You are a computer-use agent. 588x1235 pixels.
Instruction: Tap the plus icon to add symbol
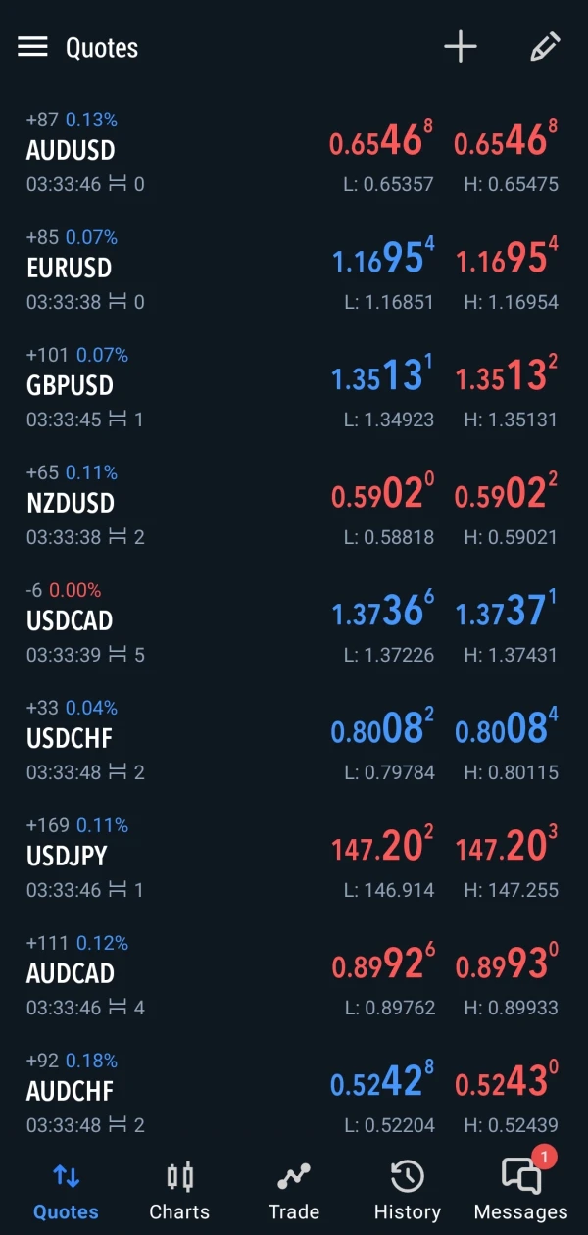pyautogui.click(x=460, y=47)
